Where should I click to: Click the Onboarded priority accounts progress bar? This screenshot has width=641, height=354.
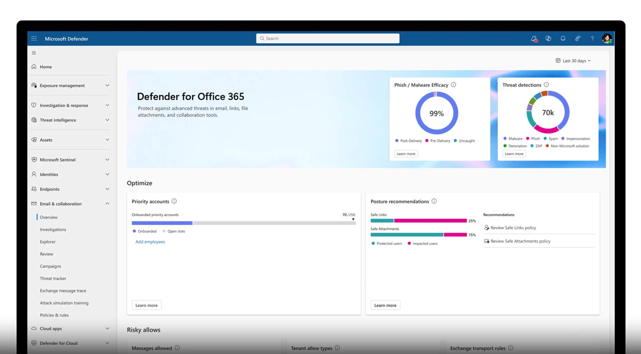(x=244, y=223)
